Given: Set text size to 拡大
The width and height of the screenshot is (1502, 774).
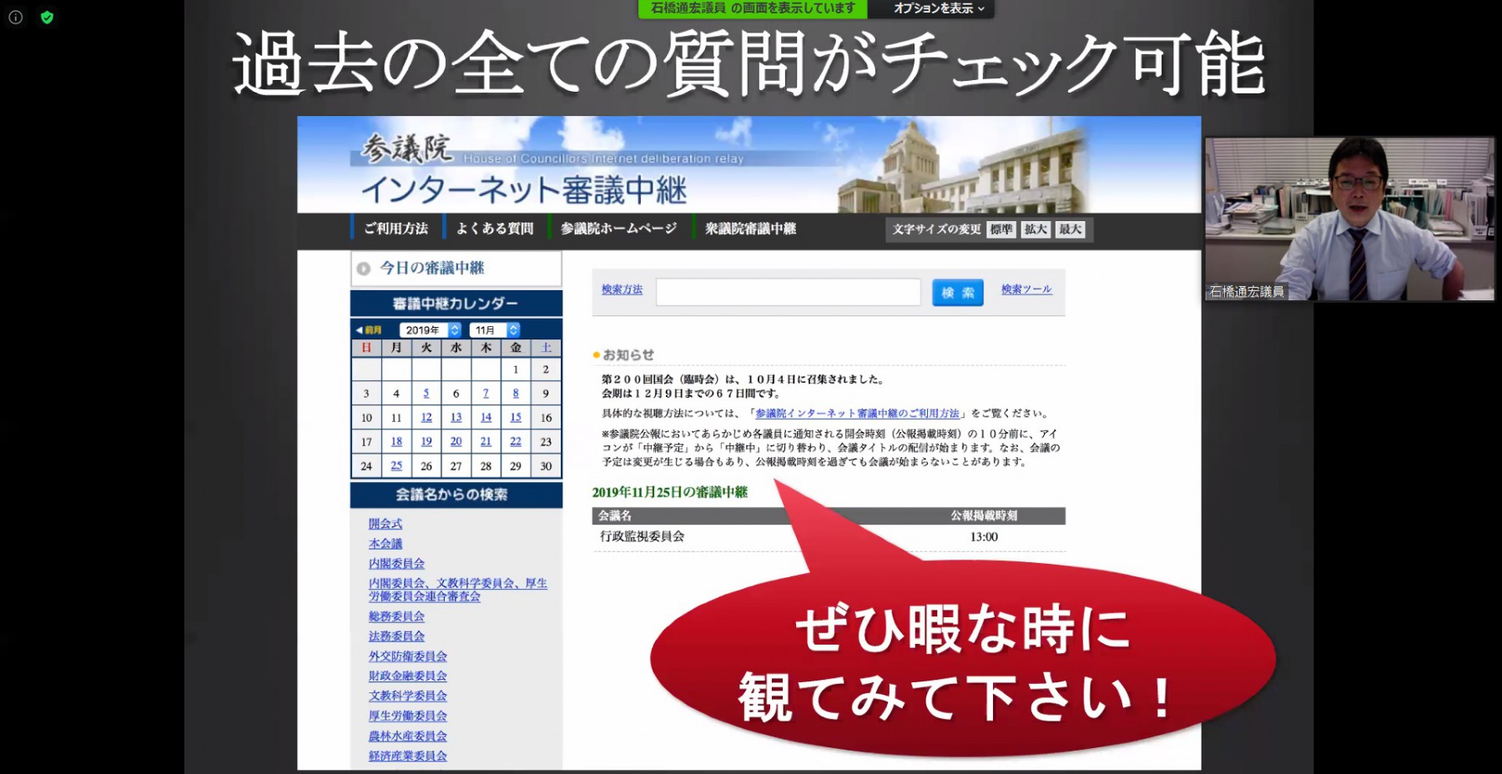Looking at the screenshot, I should click(x=1036, y=229).
